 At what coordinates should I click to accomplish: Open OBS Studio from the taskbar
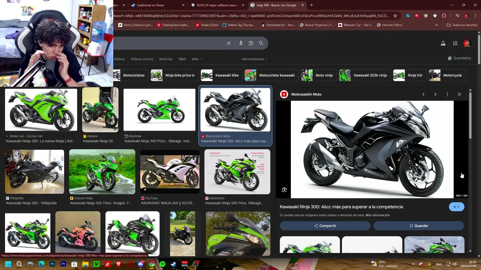tap(195, 264)
